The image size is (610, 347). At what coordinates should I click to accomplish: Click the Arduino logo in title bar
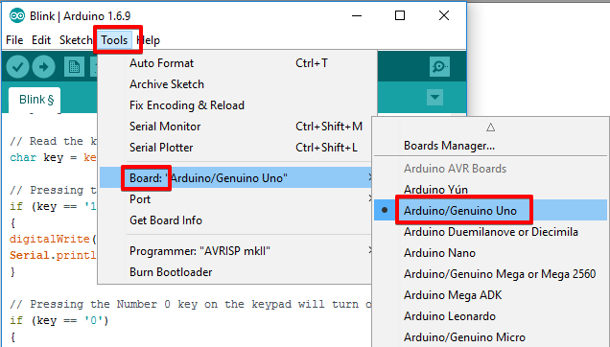(17, 16)
